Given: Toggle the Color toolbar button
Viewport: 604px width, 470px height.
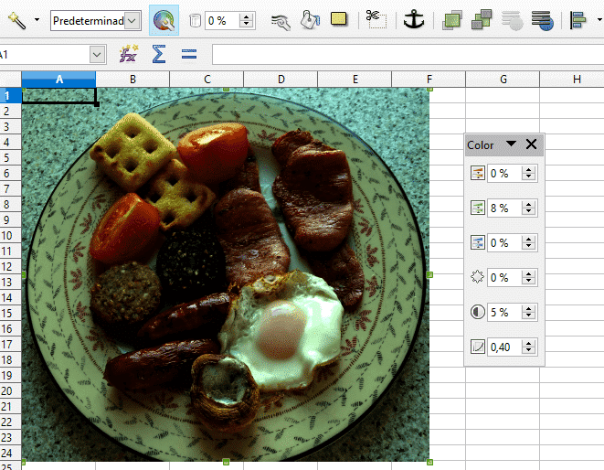Looking at the screenshot, I should point(164,20).
